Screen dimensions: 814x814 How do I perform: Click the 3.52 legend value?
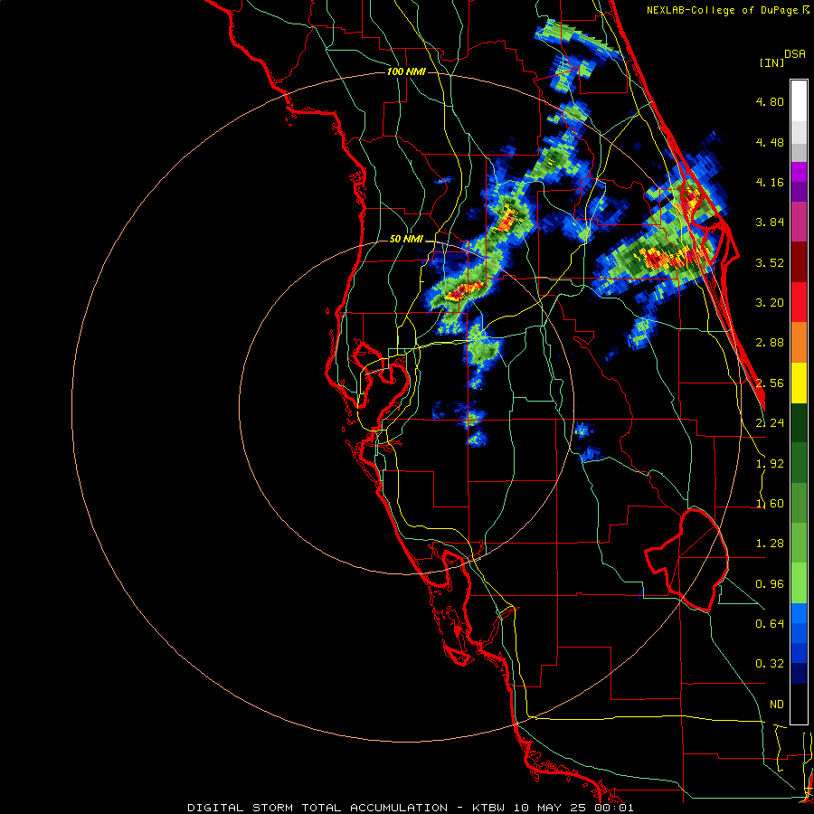coord(770,262)
